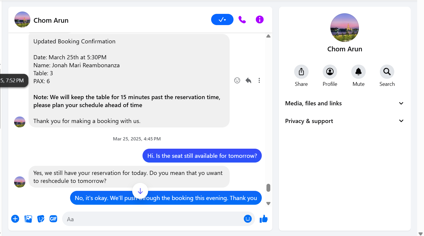
Task: Search in the conversation
Action: click(387, 72)
